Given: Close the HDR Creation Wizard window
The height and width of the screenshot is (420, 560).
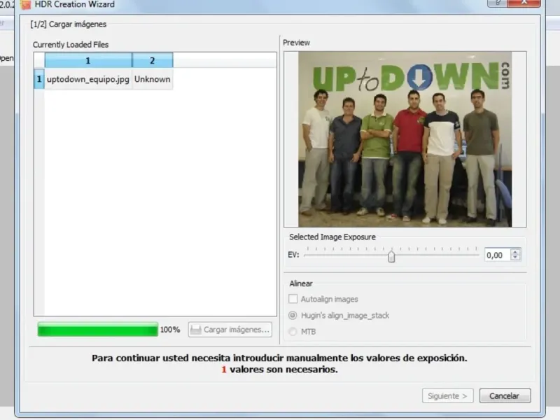Looking at the screenshot, I should click(524, 3).
